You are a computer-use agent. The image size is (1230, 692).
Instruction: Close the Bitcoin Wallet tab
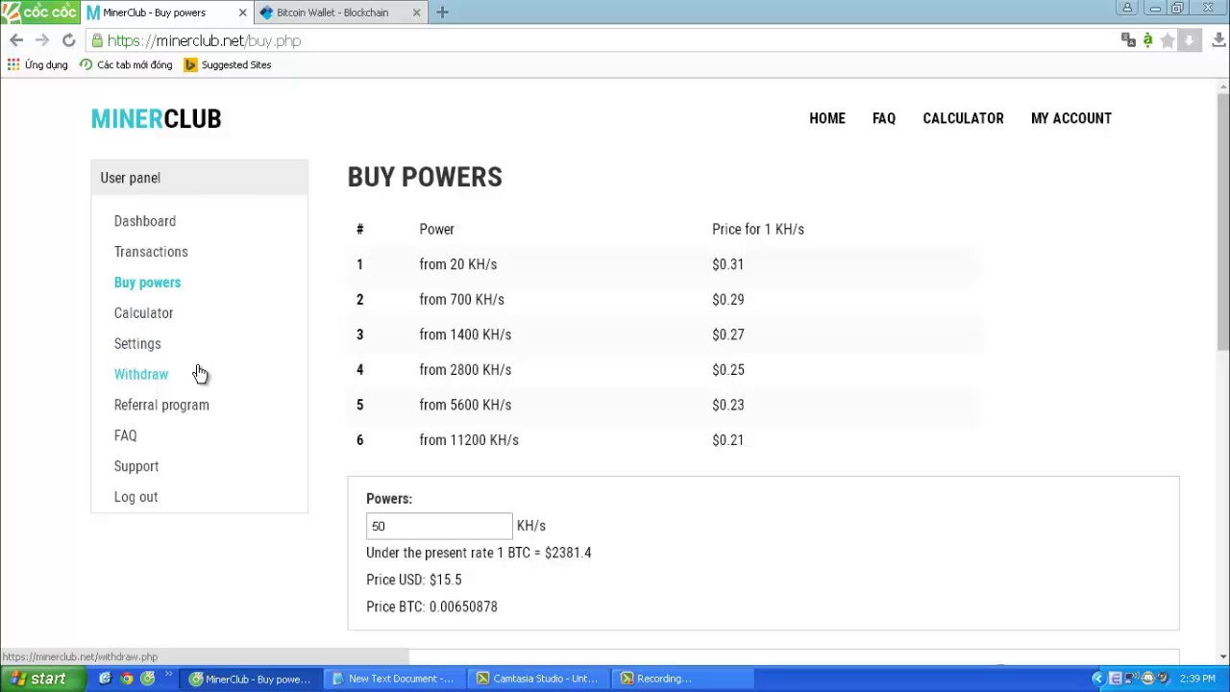pos(416,12)
